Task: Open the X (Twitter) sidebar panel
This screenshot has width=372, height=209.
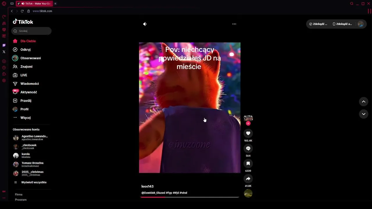Action: [4, 52]
